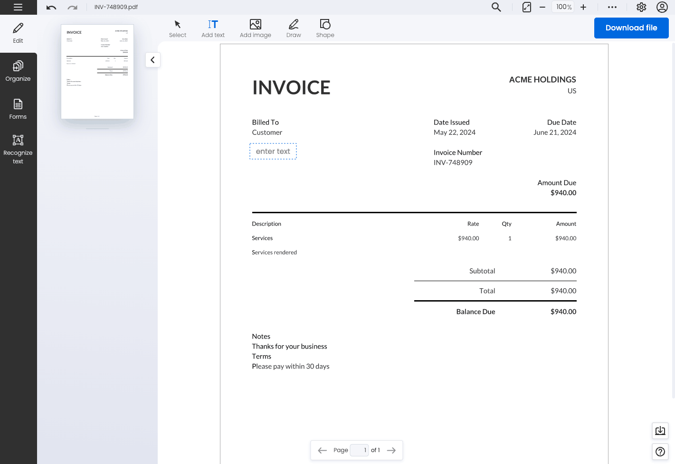Stay in the Edit panel

point(18,32)
